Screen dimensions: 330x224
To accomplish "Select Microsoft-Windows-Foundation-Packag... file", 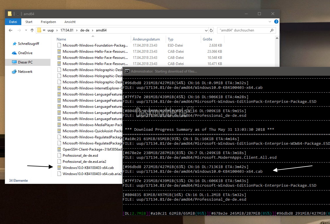I will (x=95, y=45).
